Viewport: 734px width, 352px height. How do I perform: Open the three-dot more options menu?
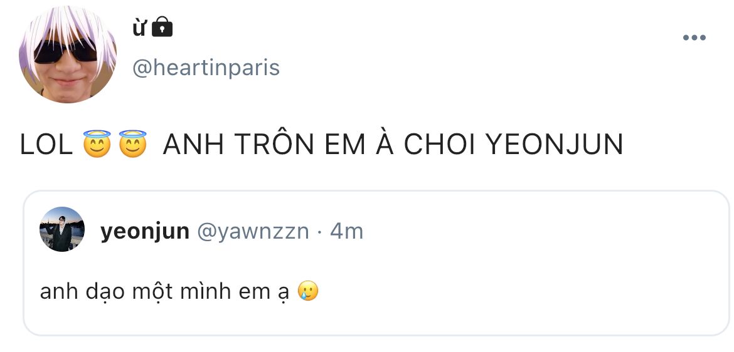(x=694, y=38)
